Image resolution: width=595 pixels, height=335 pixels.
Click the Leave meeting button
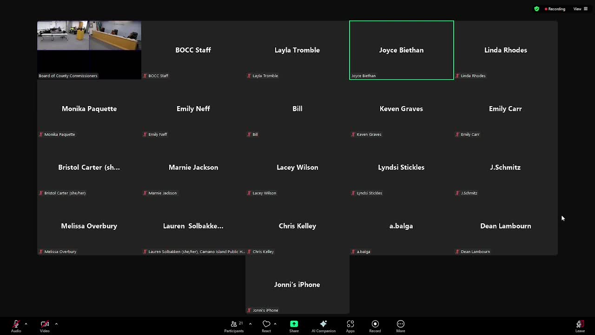coord(580,326)
